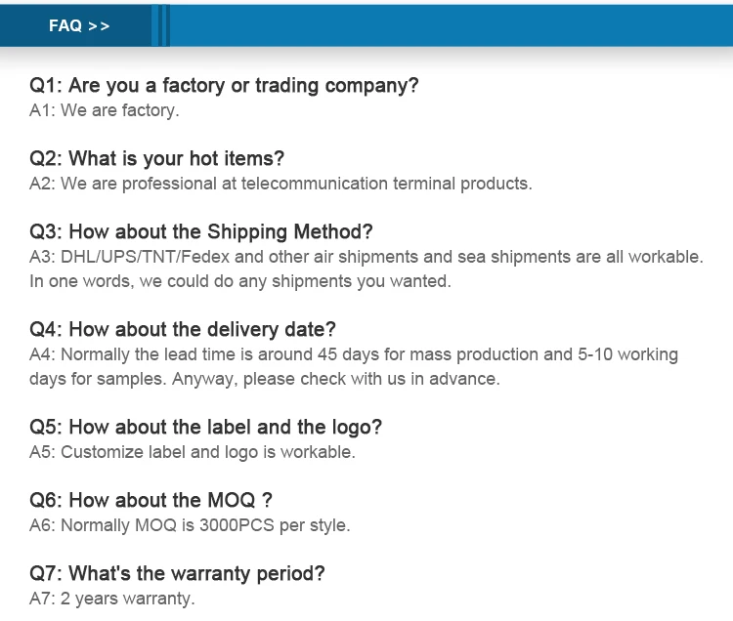Click the blue header bar banner

(x=450, y=26)
